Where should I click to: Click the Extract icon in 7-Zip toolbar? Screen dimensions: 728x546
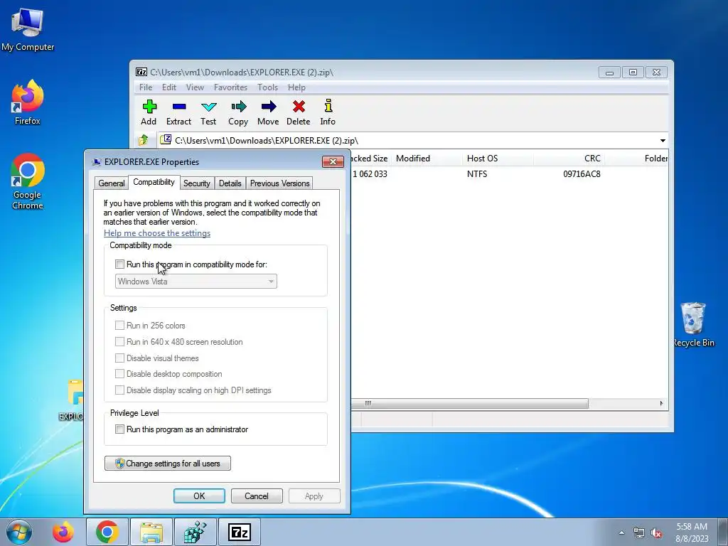pos(178,112)
